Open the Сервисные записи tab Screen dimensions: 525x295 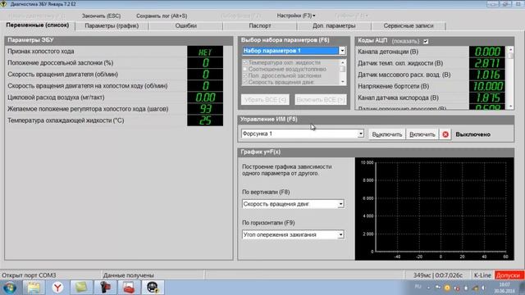[x=409, y=25]
